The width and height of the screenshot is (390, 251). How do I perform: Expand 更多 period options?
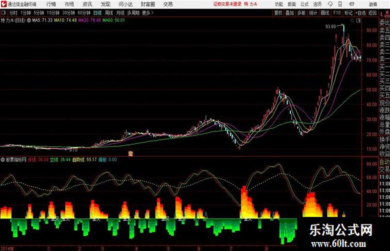(x=148, y=13)
